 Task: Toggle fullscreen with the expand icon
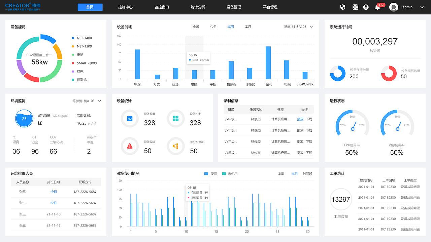point(355,7)
